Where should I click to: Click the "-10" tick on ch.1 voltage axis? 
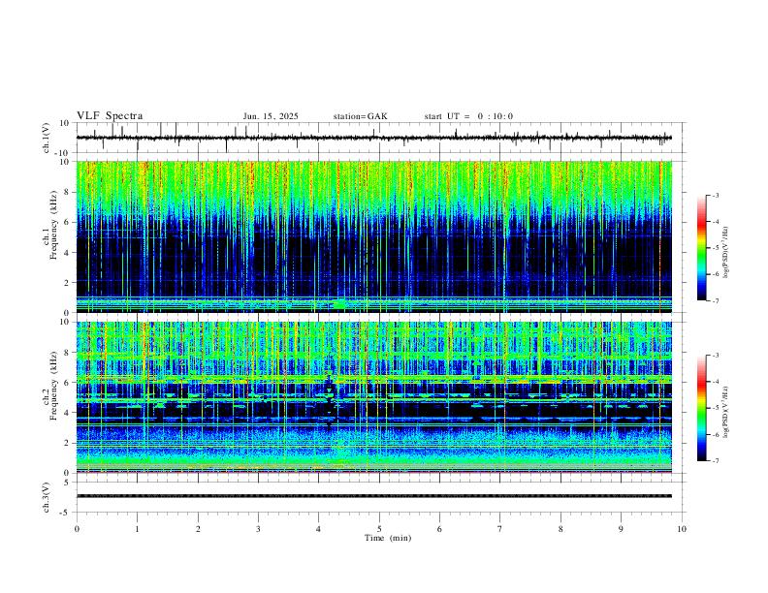click(x=63, y=153)
